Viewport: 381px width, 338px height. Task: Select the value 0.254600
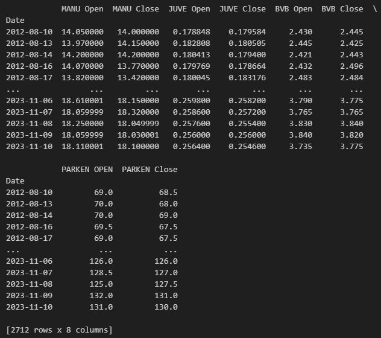247,147
